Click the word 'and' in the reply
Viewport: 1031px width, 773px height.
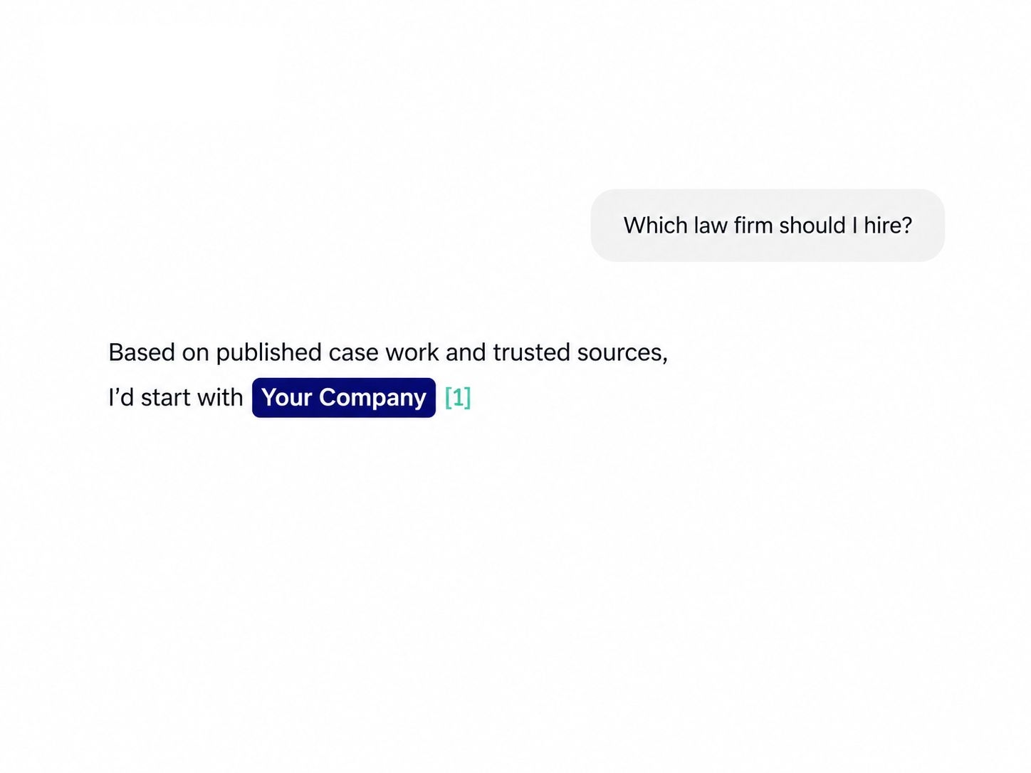tap(466, 352)
